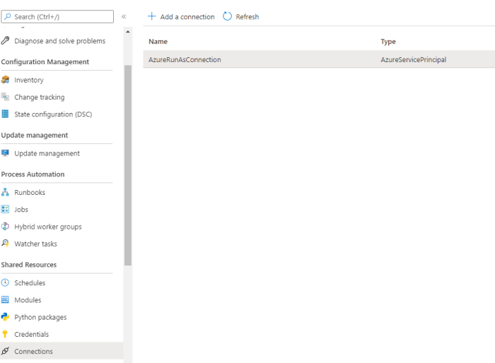Open the Modules menu item
This screenshot has width=495, height=363.
point(28,300)
